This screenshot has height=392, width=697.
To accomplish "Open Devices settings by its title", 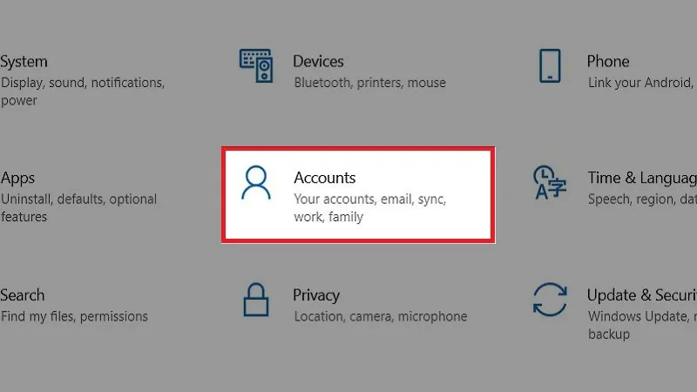I will pyautogui.click(x=318, y=62).
